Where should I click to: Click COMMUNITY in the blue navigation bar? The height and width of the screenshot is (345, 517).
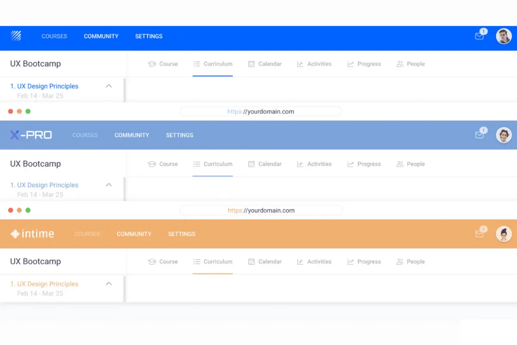pyautogui.click(x=101, y=36)
